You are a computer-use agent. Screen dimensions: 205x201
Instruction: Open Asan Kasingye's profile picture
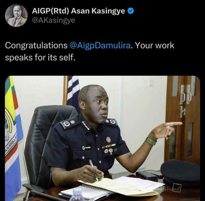pos(16,16)
